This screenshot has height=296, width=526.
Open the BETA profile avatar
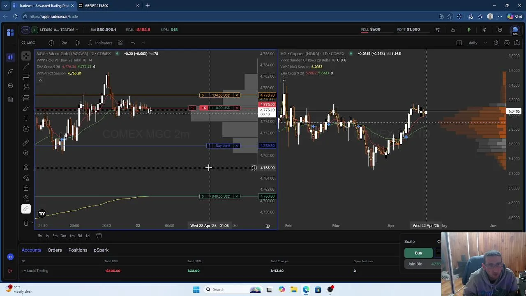[x=515, y=30]
